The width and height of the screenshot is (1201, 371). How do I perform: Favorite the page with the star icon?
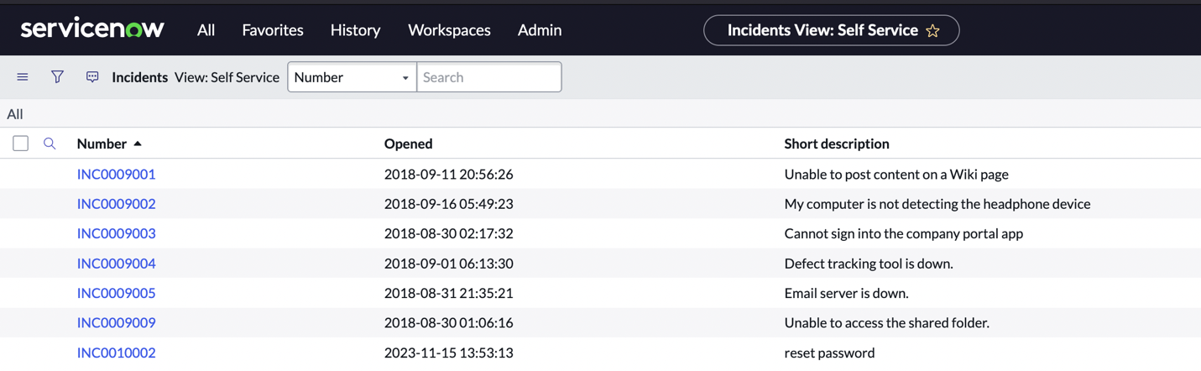pyautogui.click(x=932, y=31)
